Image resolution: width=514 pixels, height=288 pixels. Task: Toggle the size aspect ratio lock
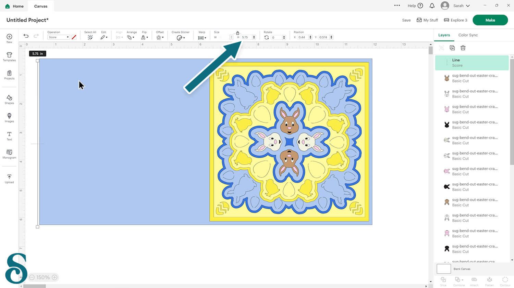pyautogui.click(x=237, y=33)
